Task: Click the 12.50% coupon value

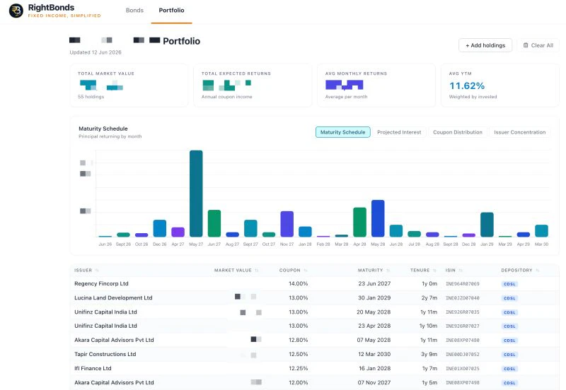Action: tap(298, 354)
